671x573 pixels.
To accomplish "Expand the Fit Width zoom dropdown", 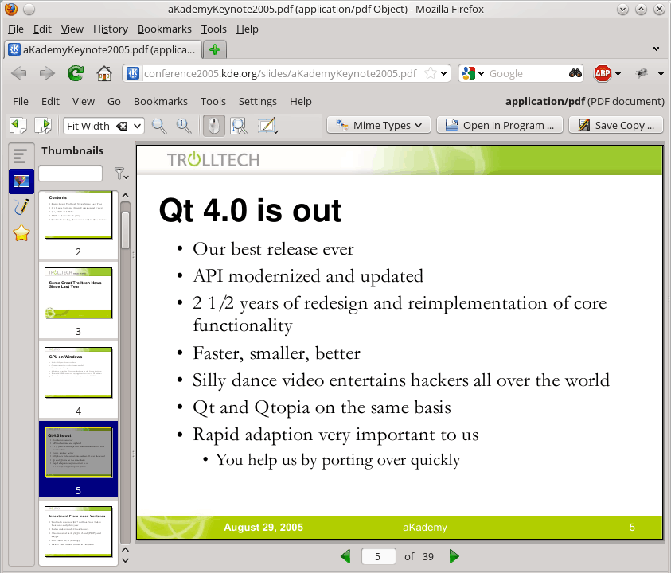I will pyautogui.click(x=137, y=126).
